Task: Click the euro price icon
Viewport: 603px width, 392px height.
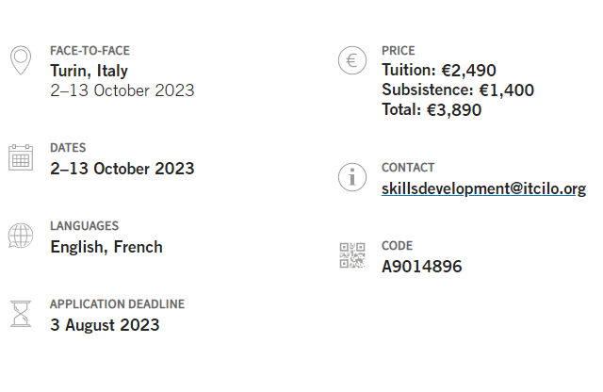Action: (x=351, y=61)
